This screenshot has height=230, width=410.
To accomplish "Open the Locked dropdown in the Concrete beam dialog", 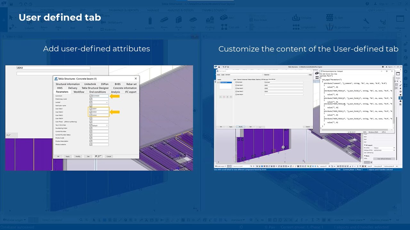I will pyautogui.click(x=100, y=102).
